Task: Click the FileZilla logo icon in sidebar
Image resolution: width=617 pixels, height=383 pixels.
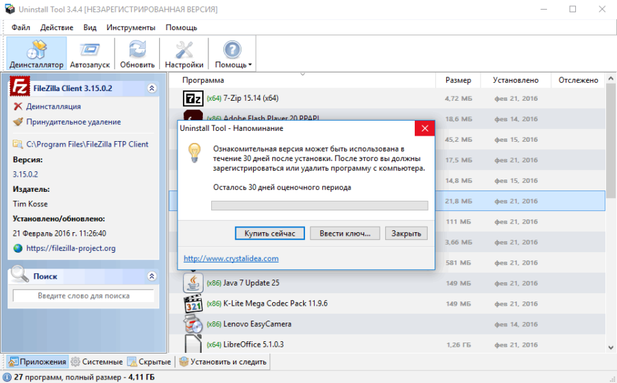Action: [x=20, y=86]
